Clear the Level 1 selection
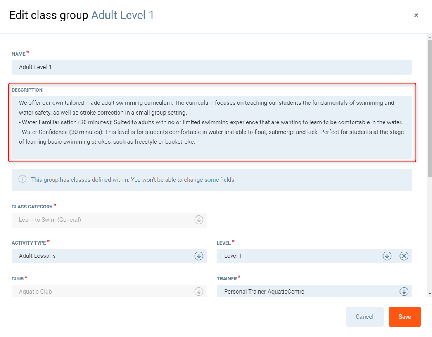432x337 pixels. tap(404, 256)
